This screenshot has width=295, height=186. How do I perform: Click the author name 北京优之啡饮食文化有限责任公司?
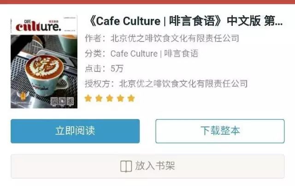(x=175, y=38)
